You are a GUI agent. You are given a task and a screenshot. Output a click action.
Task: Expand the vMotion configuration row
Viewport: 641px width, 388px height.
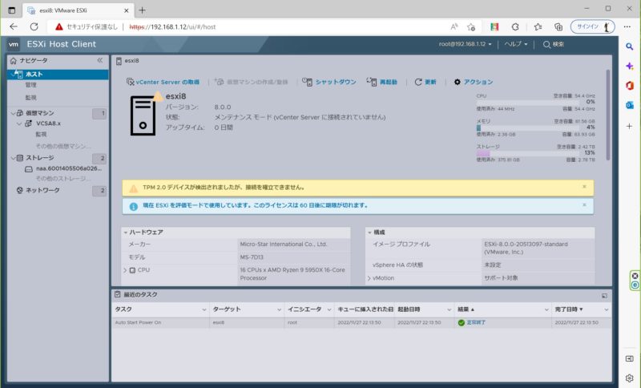click(369, 278)
